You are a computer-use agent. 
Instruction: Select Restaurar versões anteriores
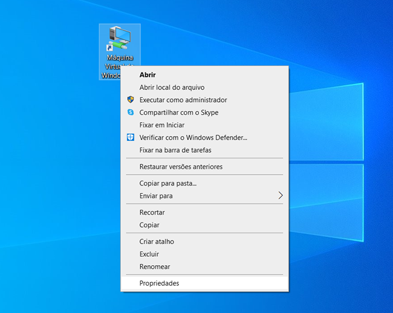click(181, 167)
